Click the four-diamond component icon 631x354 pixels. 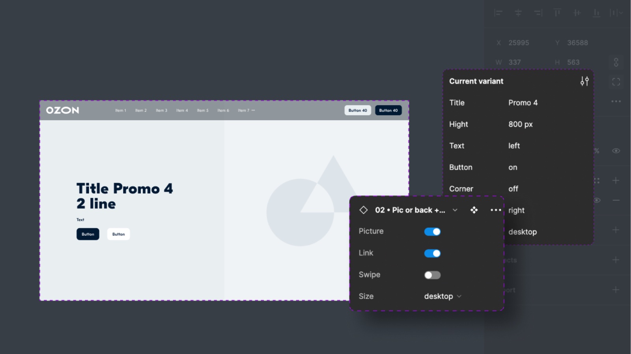pos(474,210)
